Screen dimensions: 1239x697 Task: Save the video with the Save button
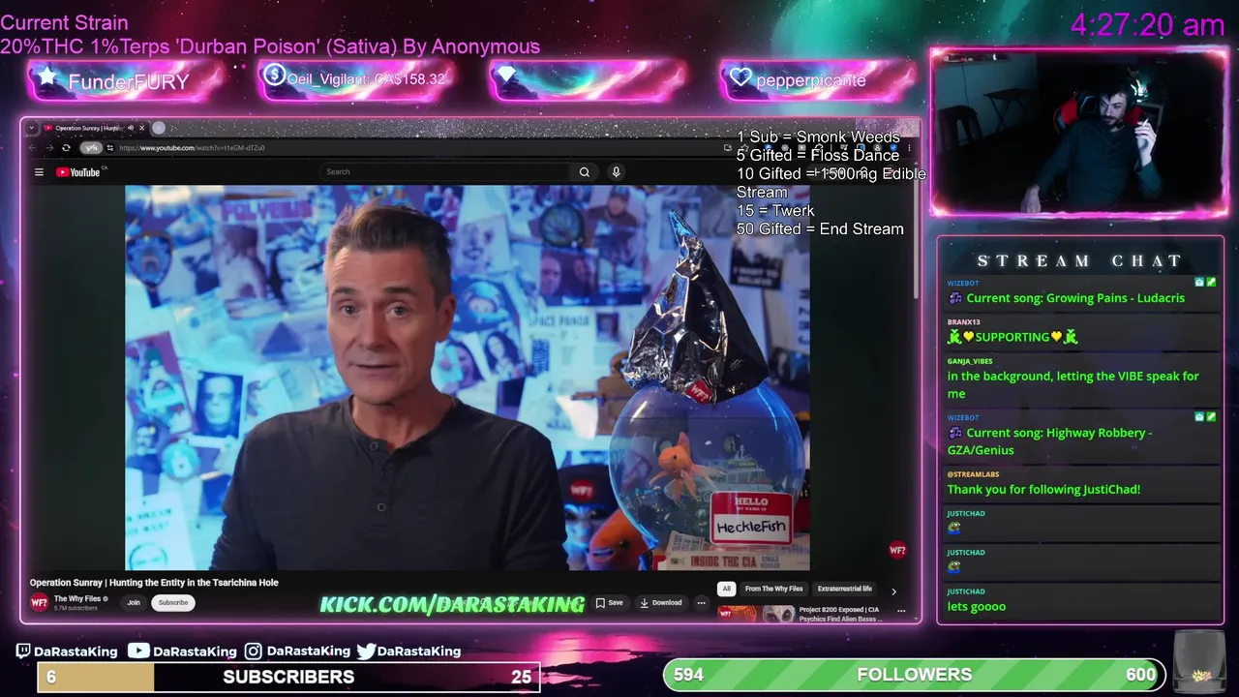click(x=610, y=602)
